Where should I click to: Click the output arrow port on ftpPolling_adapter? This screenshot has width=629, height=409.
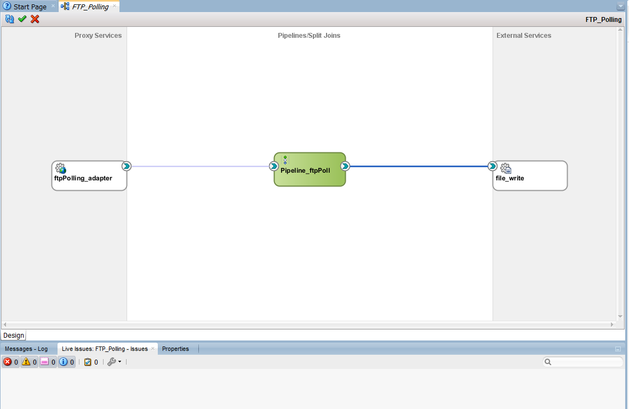click(x=126, y=166)
